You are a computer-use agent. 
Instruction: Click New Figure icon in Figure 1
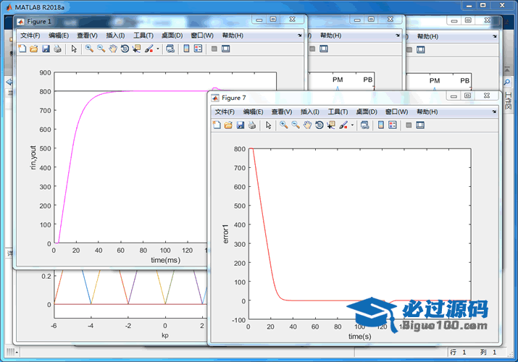coord(22,49)
